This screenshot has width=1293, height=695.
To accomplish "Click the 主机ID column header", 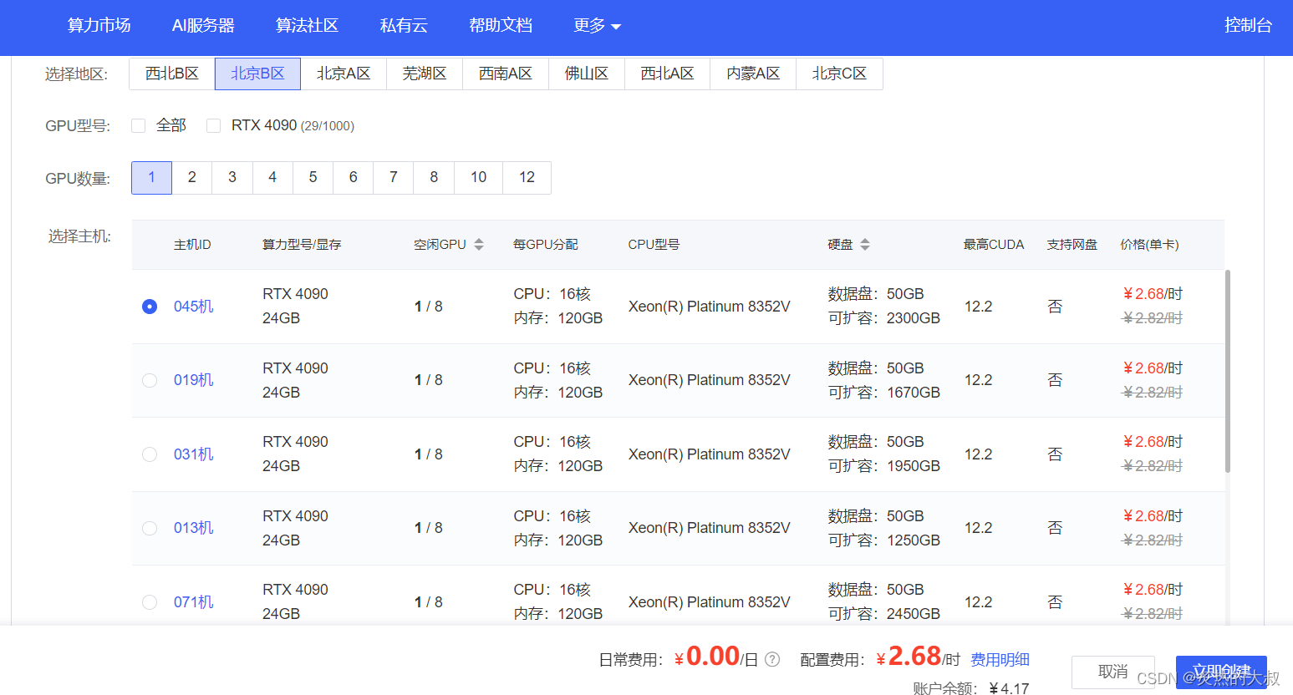I will (192, 245).
